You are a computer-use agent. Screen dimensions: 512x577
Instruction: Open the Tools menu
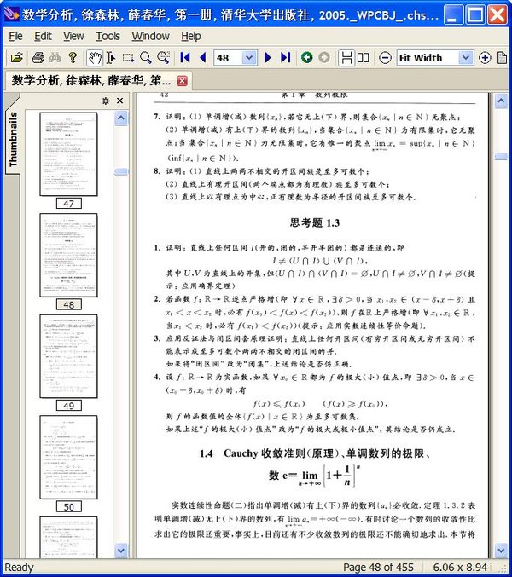(108, 37)
